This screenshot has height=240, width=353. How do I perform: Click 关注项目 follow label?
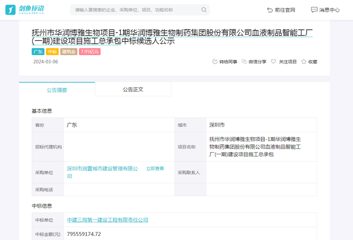coord(288,62)
